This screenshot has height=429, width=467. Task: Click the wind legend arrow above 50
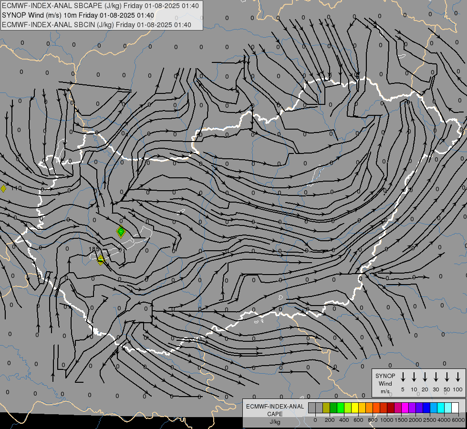pos(447,377)
